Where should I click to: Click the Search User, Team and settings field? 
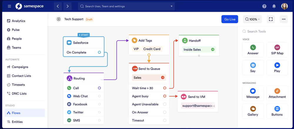126,6
